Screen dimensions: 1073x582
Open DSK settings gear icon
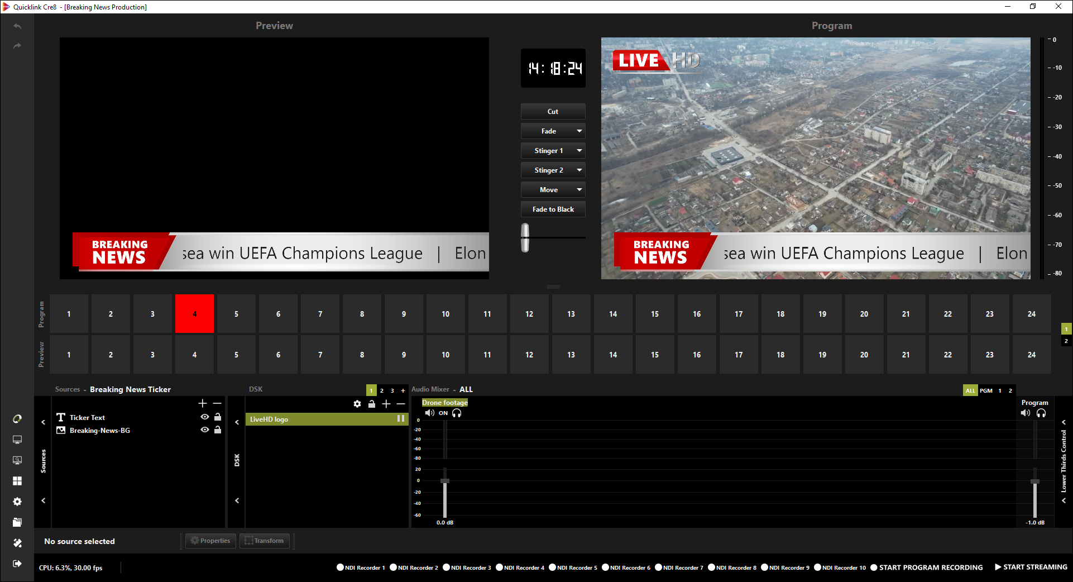[x=357, y=404]
